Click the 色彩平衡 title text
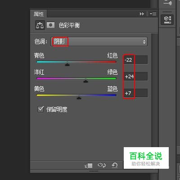The height and width of the screenshot is (180, 180). 69,25
